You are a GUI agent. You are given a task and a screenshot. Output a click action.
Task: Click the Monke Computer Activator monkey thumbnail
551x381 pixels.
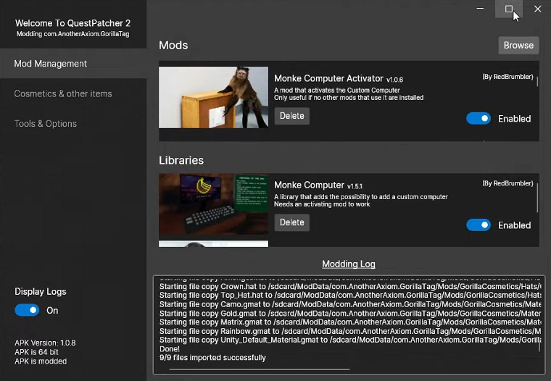[x=213, y=97]
